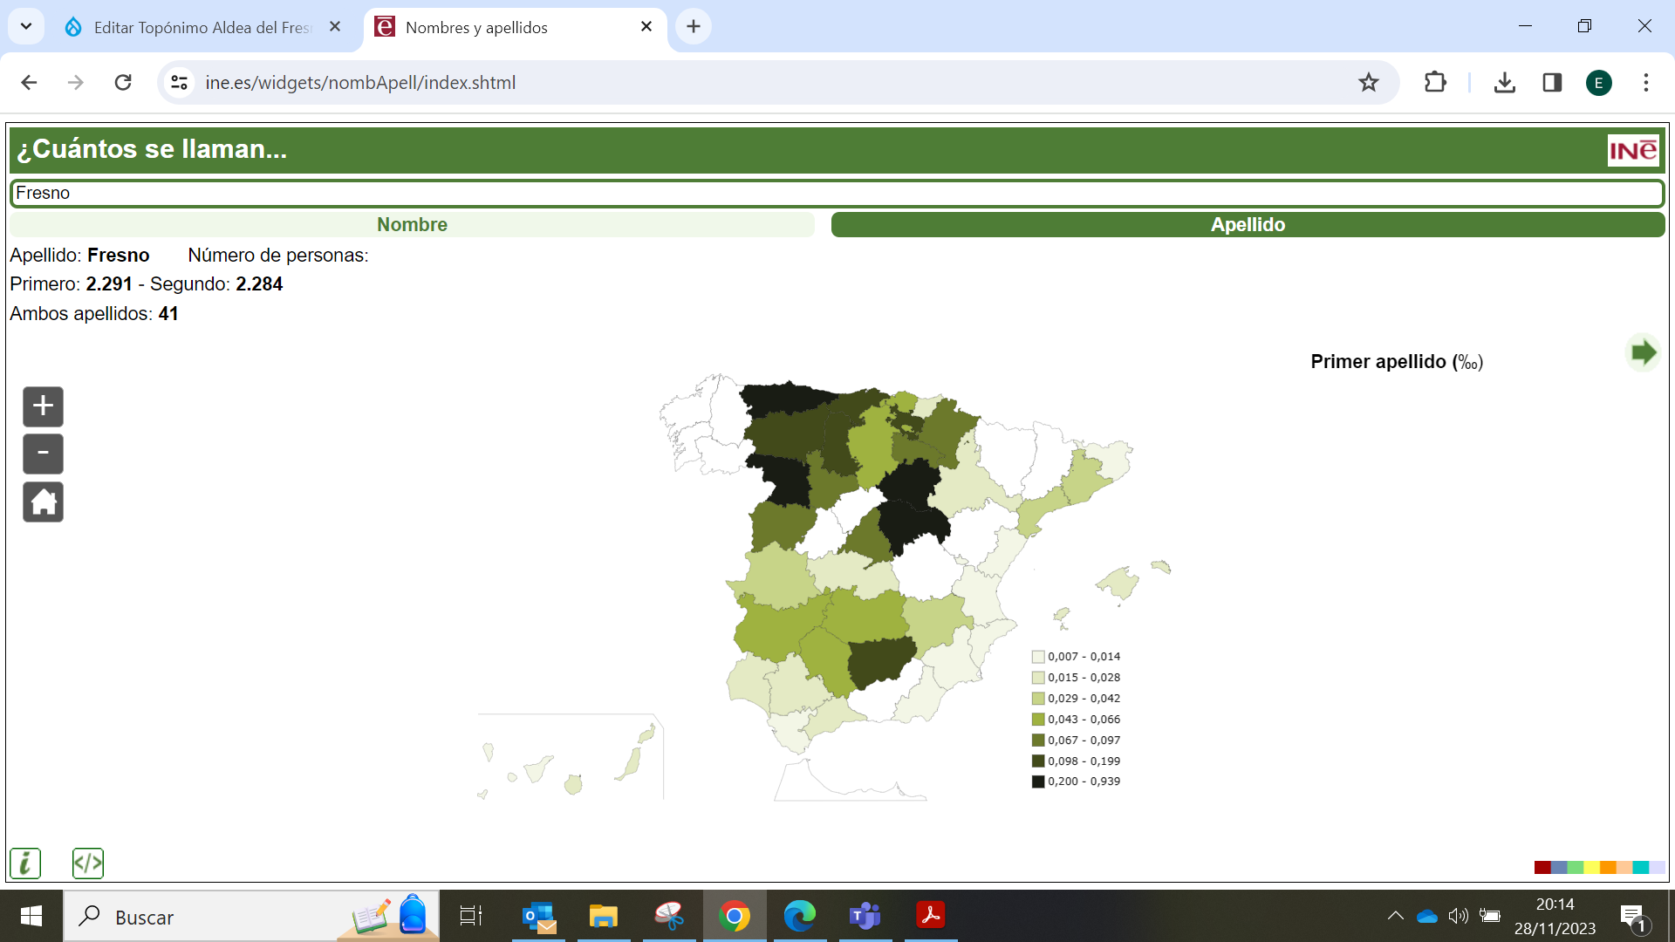Zoom in the map with plus button

tap(43, 406)
